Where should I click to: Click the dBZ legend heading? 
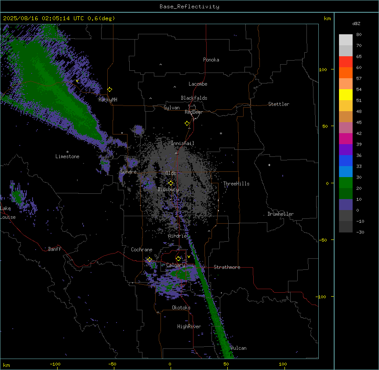pos(356,23)
